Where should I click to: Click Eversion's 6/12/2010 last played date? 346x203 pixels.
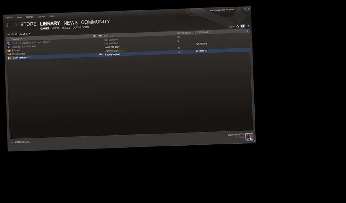[x=201, y=44]
